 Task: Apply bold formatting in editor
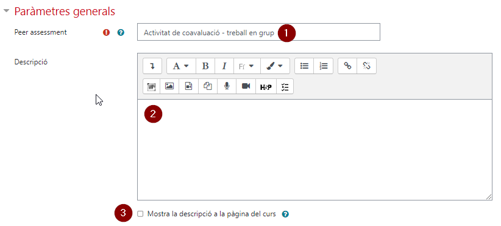click(205, 66)
